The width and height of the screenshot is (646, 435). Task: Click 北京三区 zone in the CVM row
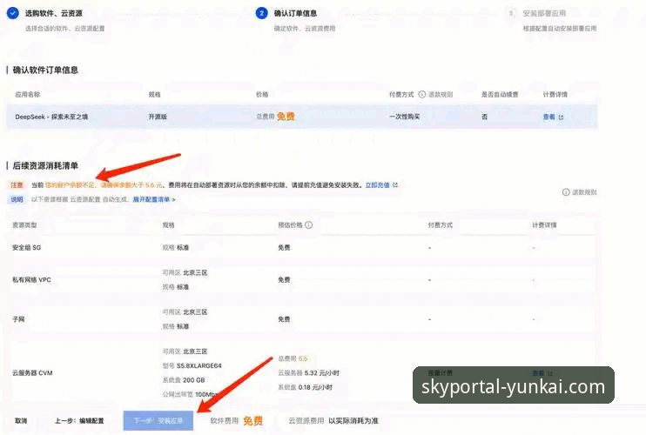(195, 351)
